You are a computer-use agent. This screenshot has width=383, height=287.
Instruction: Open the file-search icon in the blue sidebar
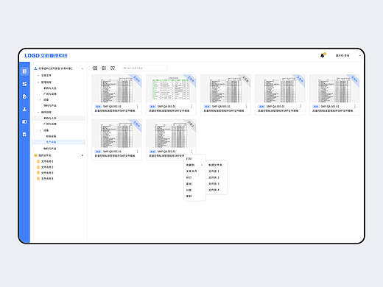coord(24,134)
